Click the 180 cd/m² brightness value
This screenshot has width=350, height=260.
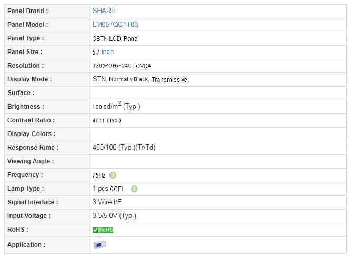click(116, 106)
